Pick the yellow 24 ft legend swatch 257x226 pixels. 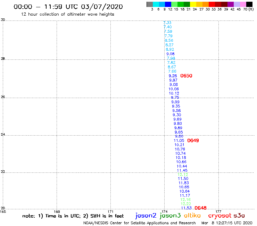[x=193, y=4]
